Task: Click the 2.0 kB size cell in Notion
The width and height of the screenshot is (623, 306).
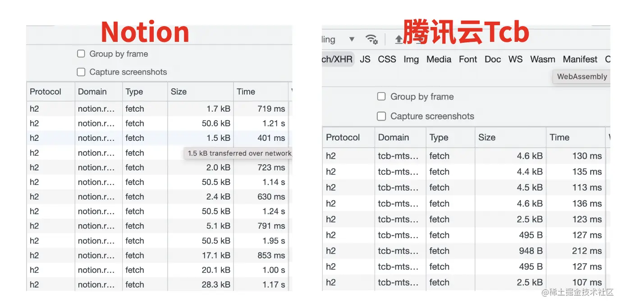Action: (200, 167)
